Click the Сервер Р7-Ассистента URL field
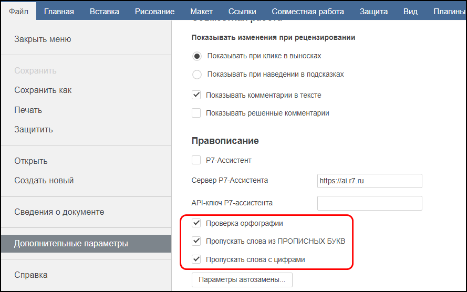Screen dimensions: 467x292 click(370, 181)
